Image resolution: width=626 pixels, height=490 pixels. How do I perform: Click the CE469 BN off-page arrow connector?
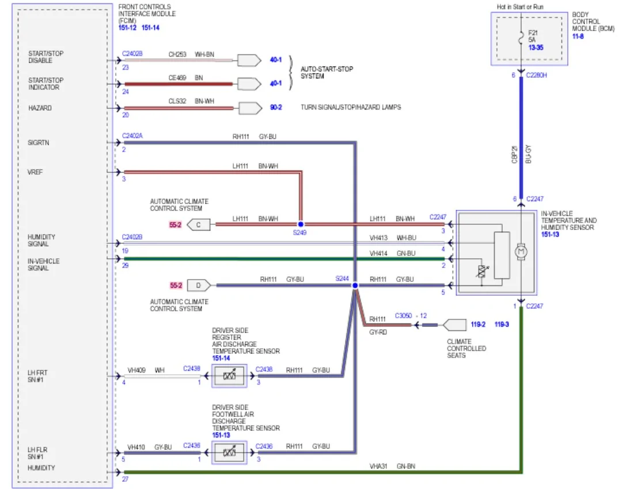(249, 84)
